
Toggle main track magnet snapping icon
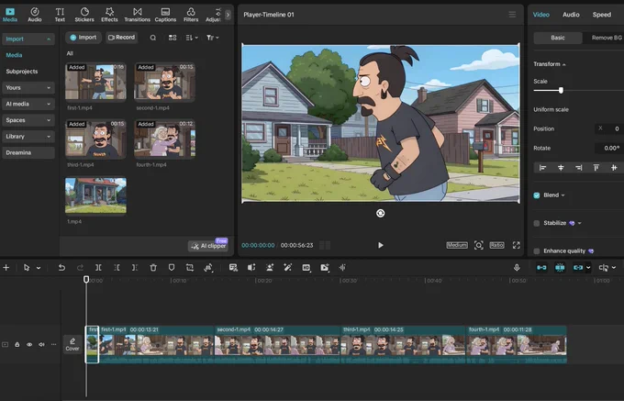point(541,268)
